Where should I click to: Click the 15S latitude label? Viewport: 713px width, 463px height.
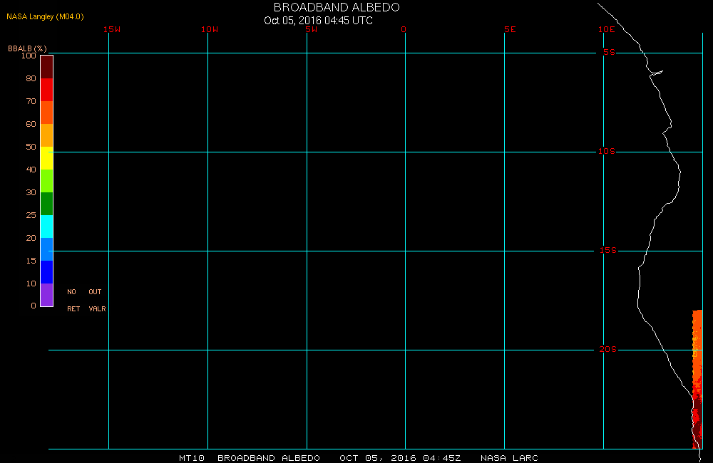pyautogui.click(x=608, y=250)
